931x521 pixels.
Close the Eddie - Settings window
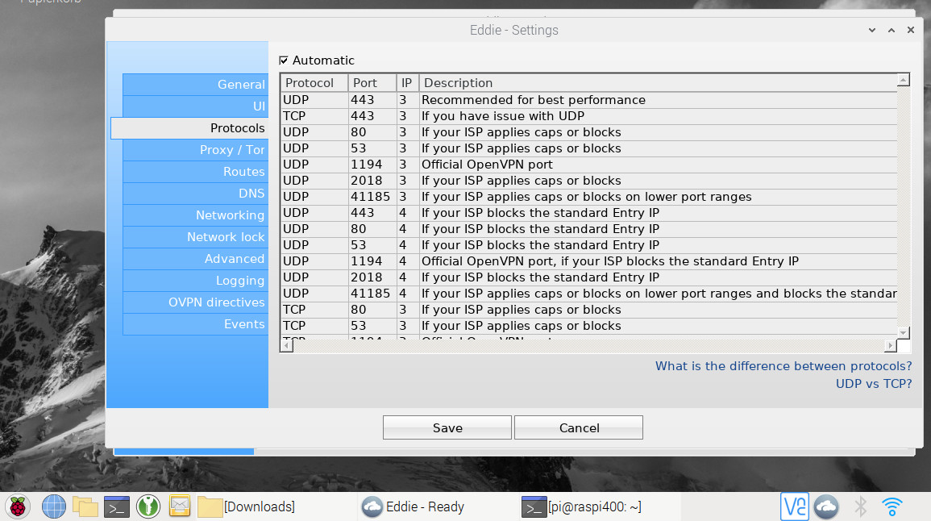911,30
